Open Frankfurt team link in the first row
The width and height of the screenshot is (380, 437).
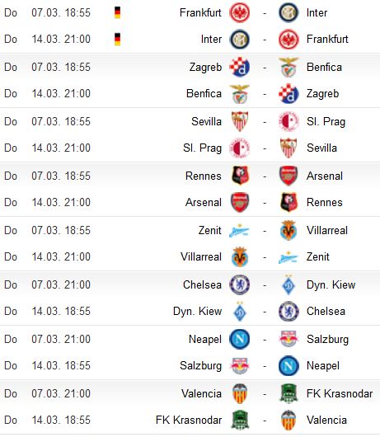200,13
